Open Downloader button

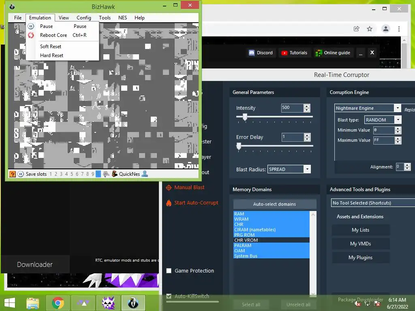(x=35, y=264)
